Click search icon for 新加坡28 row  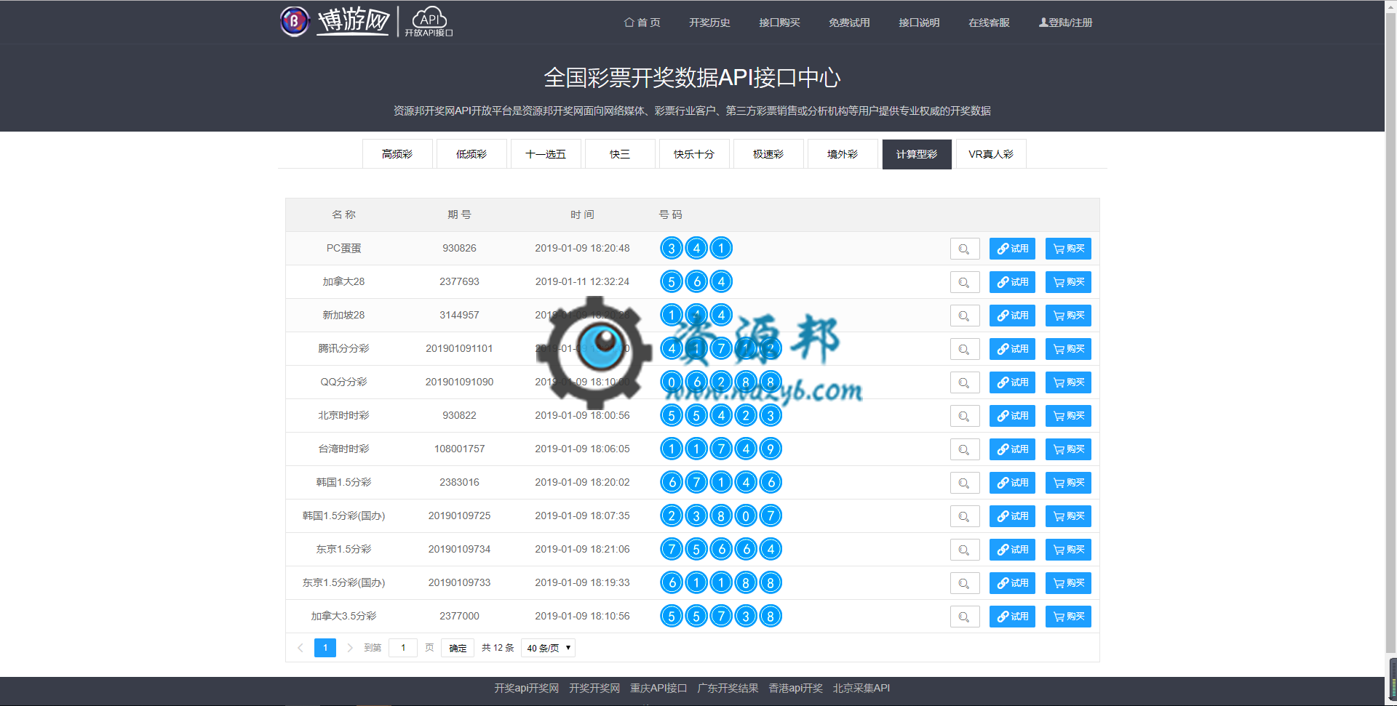coord(965,316)
